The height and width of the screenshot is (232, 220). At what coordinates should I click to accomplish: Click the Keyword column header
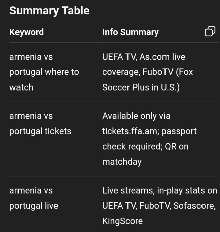27,32
